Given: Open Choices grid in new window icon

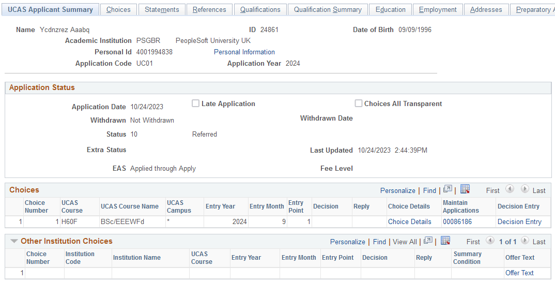Looking at the screenshot, I should 448,189.
